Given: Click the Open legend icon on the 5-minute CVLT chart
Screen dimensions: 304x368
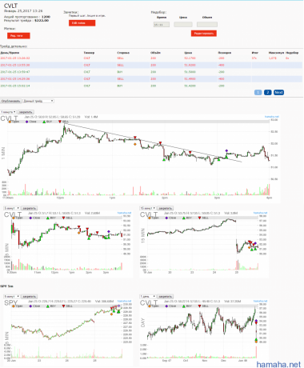Looking at the screenshot, I should tap(14, 218).
